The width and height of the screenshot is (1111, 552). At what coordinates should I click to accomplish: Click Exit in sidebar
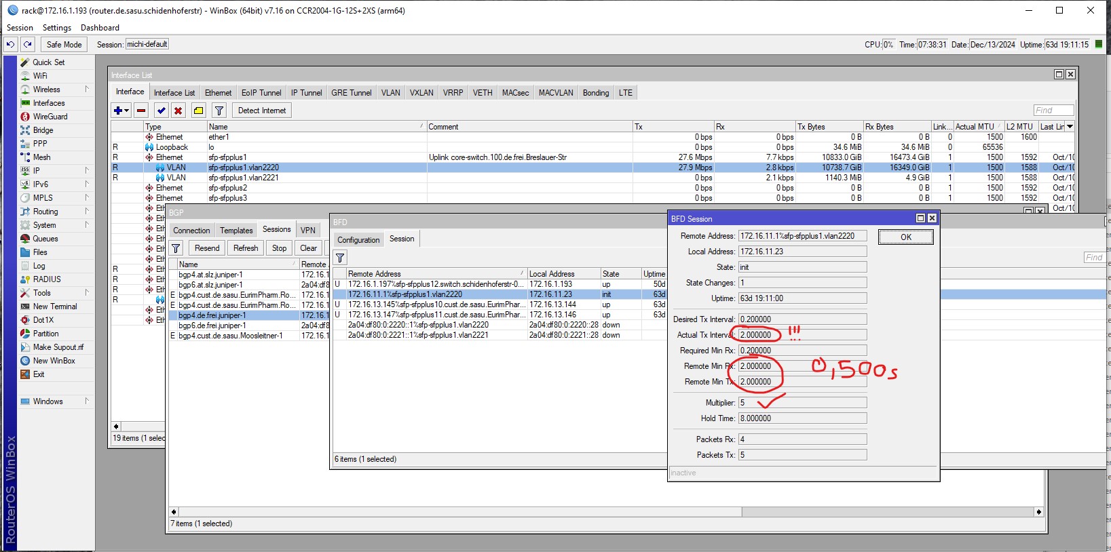39,374
